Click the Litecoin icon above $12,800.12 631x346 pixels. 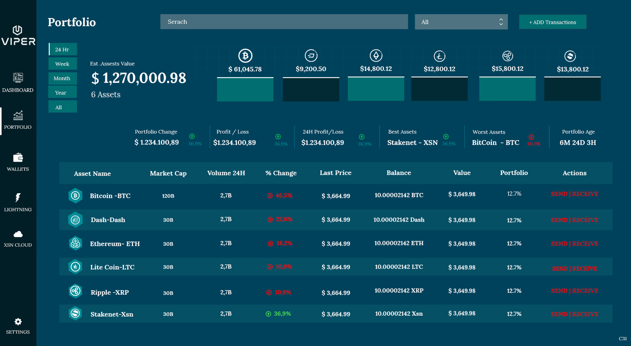point(440,56)
